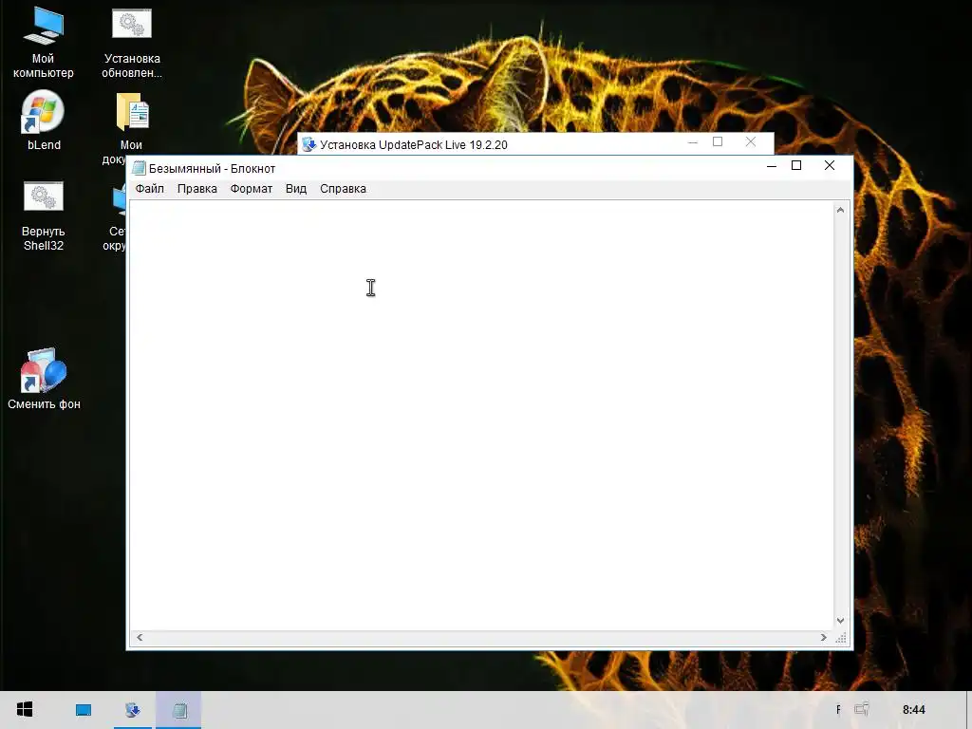This screenshot has width=972, height=729.
Task: Close the Безымянный - Блокнот window
Action: pos(830,165)
